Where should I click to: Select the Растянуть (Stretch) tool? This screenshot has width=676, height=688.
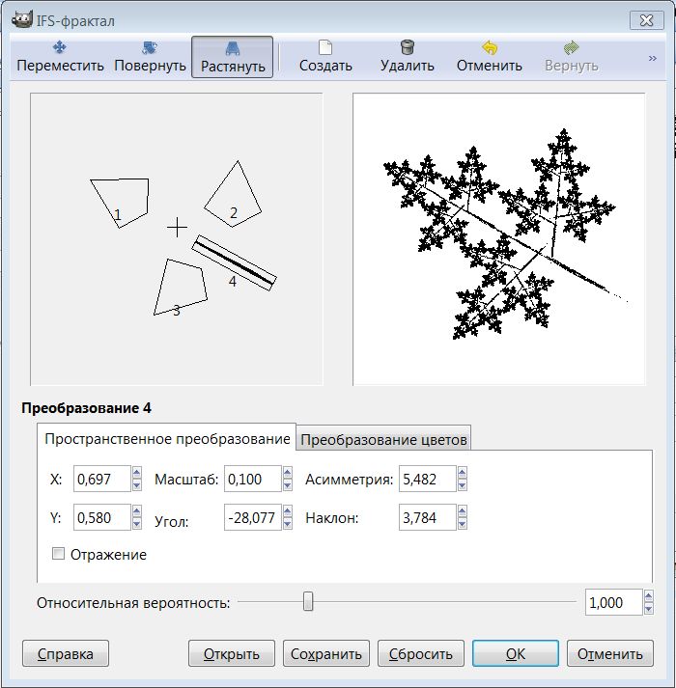coord(233,57)
